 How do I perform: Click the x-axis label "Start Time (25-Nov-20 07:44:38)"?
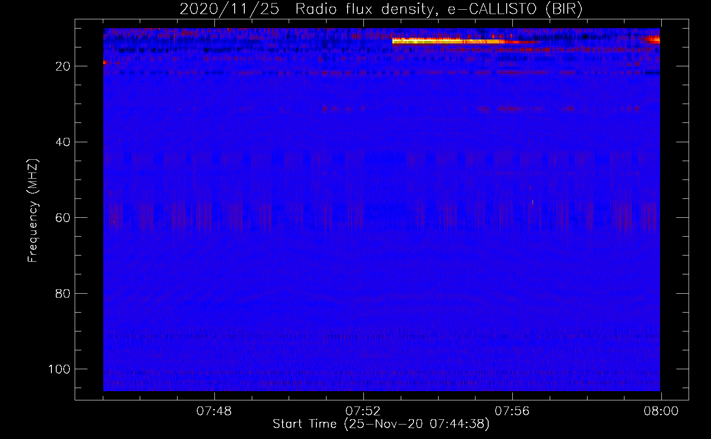[381, 424]
